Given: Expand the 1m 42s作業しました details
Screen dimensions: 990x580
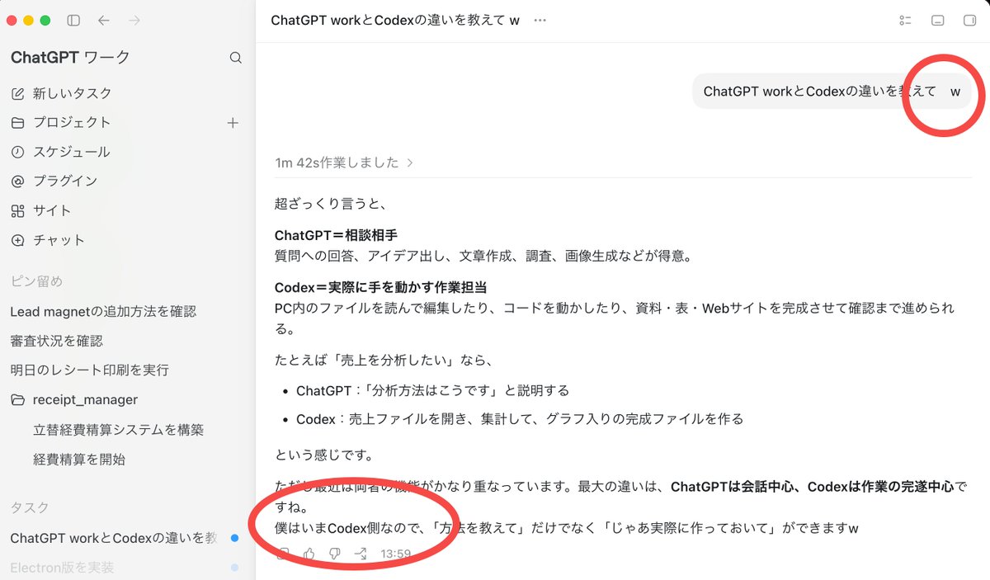Looking at the screenshot, I should pos(344,163).
